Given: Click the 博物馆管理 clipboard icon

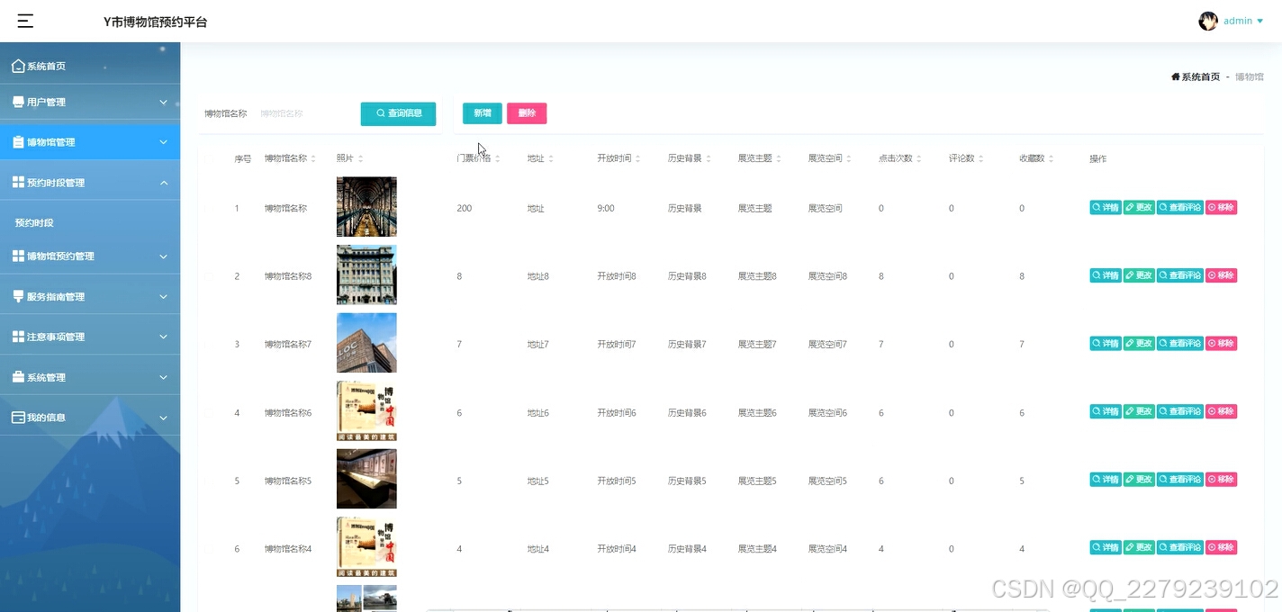Looking at the screenshot, I should (x=18, y=142).
